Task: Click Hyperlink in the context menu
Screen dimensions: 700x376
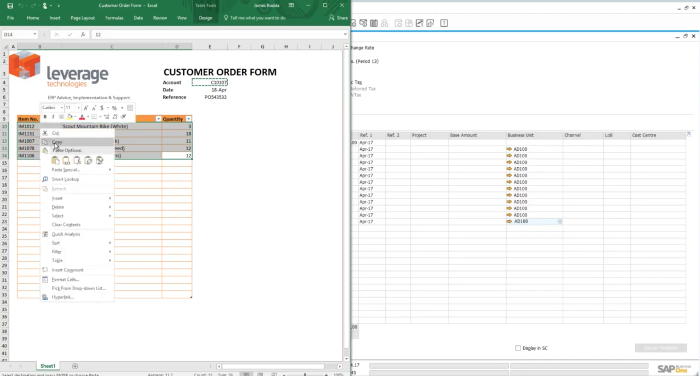Action: coord(77,297)
